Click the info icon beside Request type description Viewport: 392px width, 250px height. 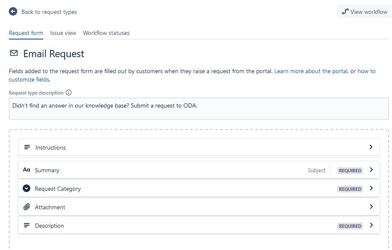tap(69, 93)
